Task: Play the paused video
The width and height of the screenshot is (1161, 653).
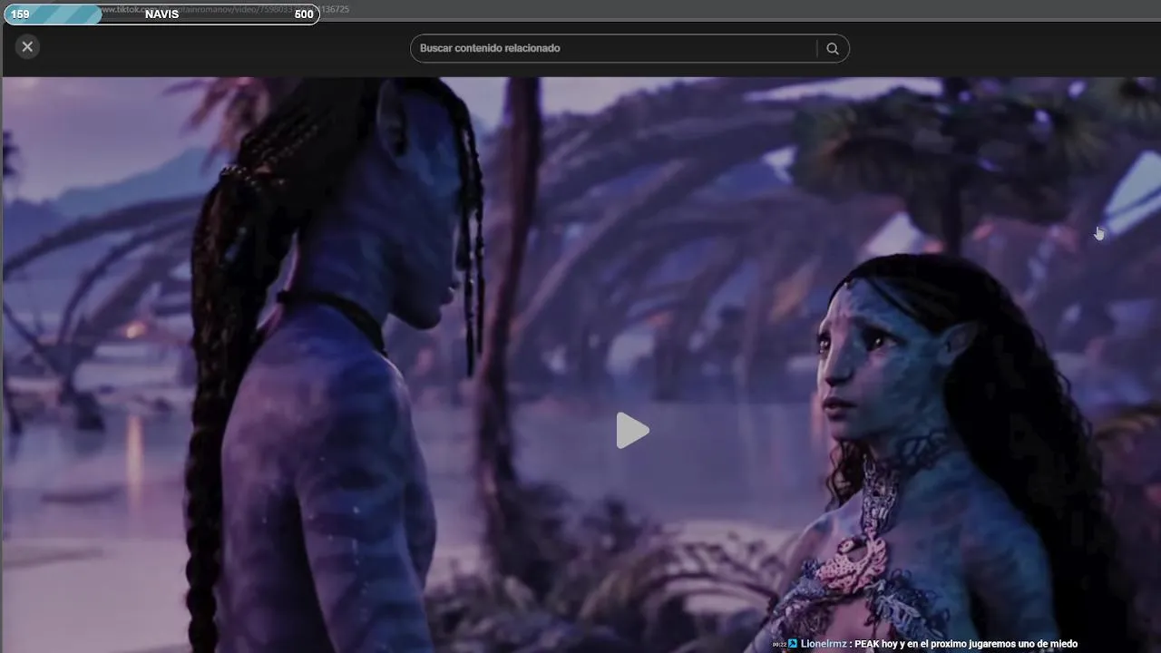Action: click(x=632, y=431)
